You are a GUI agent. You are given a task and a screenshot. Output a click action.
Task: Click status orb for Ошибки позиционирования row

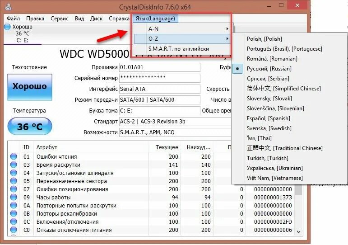14,189
